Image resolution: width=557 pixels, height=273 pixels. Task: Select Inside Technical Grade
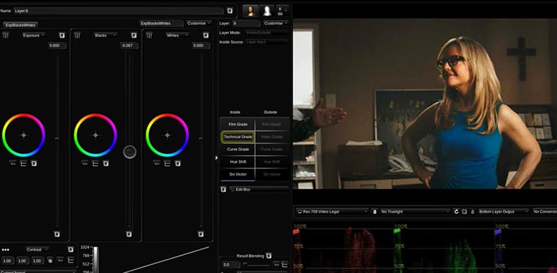click(238, 137)
